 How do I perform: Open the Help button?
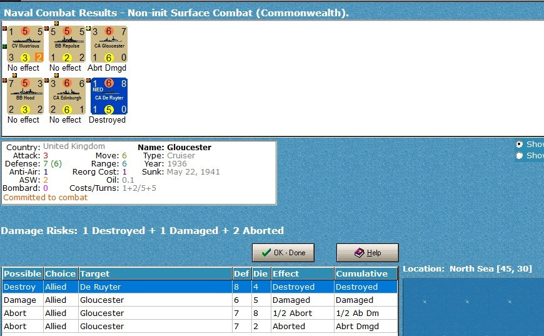tap(368, 253)
